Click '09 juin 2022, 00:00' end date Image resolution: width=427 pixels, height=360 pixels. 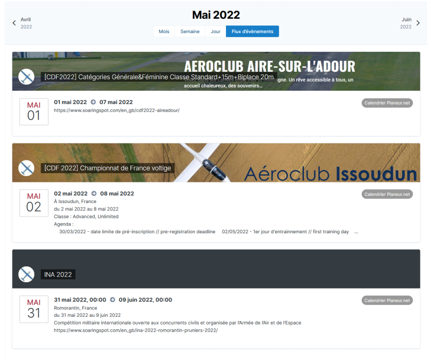coord(145,300)
